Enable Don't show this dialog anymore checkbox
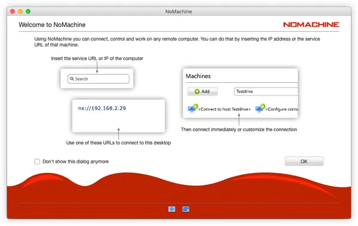Image resolution: width=358 pixels, height=226 pixels. [x=37, y=162]
